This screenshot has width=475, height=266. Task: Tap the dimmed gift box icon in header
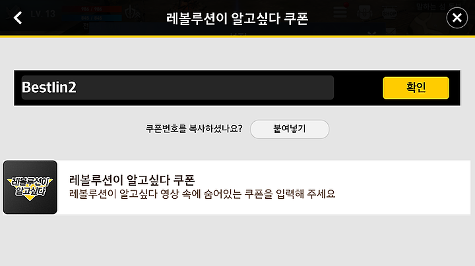(x=364, y=13)
